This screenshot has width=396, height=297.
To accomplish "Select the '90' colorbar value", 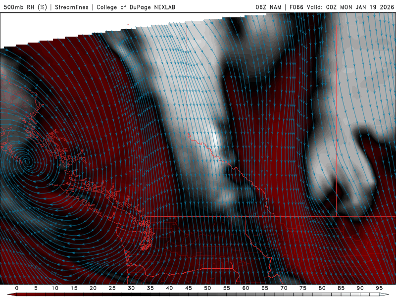I will pyautogui.click(x=360, y=288).
